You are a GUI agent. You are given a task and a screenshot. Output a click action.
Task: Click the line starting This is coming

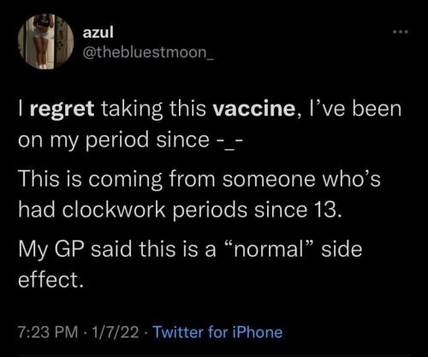(x=199, y=179)
